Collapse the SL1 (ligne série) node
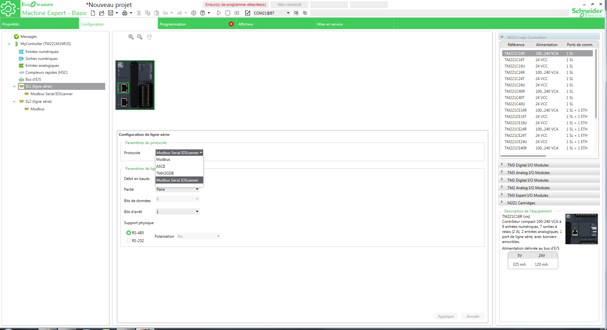607x330 pixels. (14, 86)
